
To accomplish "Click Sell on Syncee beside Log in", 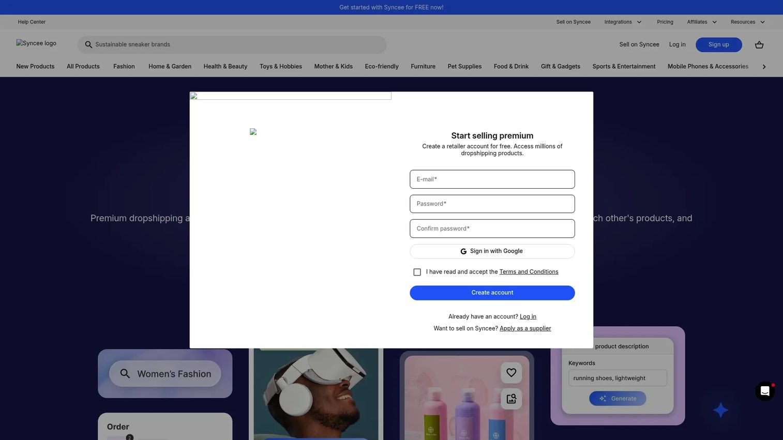I will coord(639,44).
